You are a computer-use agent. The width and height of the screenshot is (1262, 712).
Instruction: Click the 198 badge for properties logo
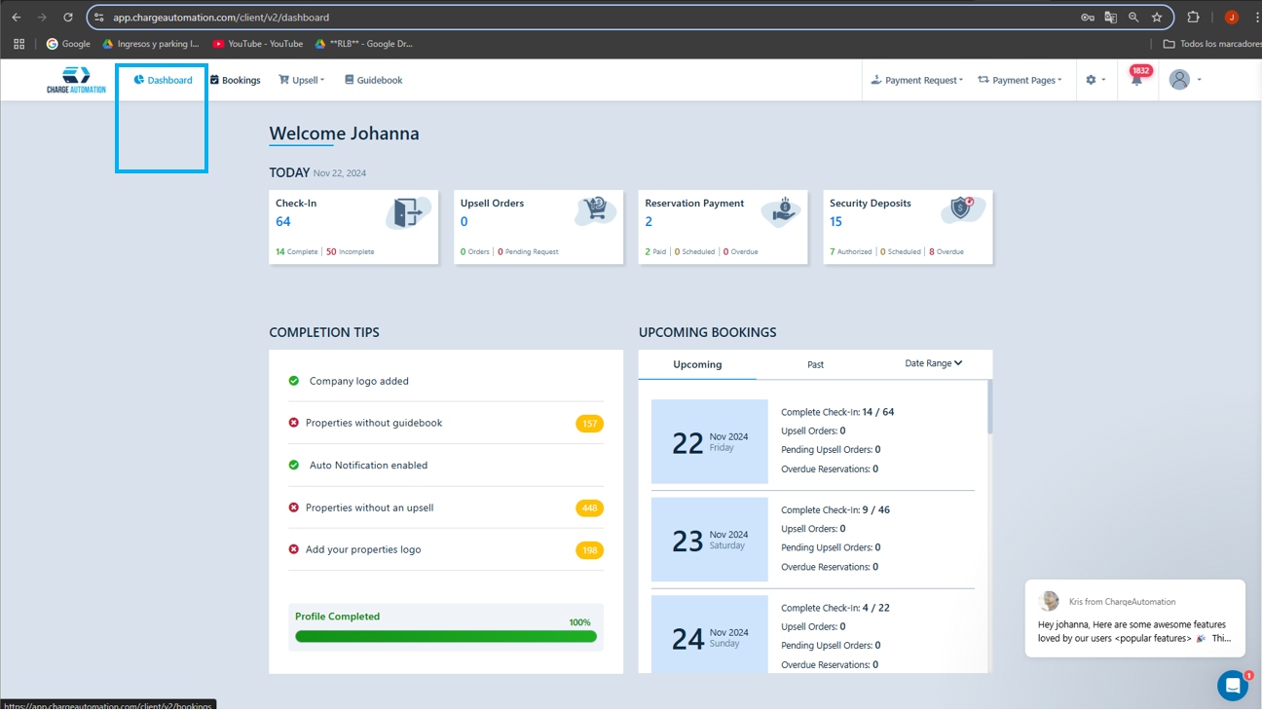[x=589, y=550]
